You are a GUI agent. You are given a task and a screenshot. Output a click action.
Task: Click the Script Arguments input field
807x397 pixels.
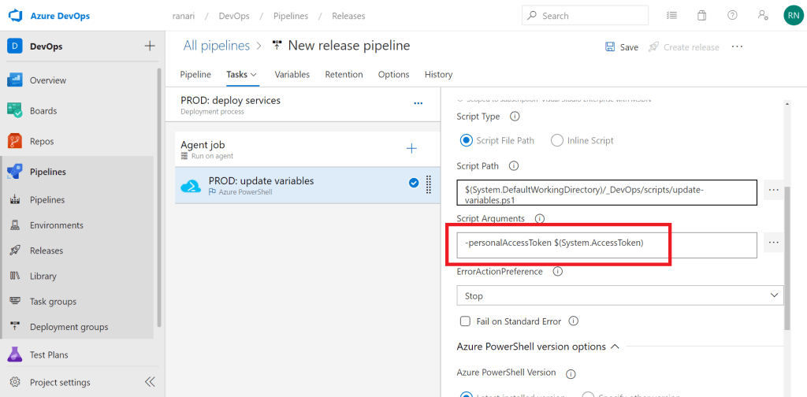tap(607, 243)
